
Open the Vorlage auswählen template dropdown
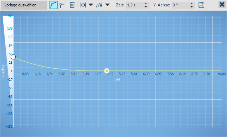pos(24,5)
